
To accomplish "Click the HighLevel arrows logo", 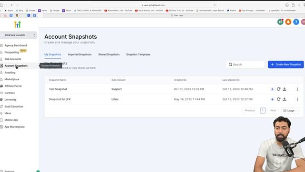I will click(17, 24).
